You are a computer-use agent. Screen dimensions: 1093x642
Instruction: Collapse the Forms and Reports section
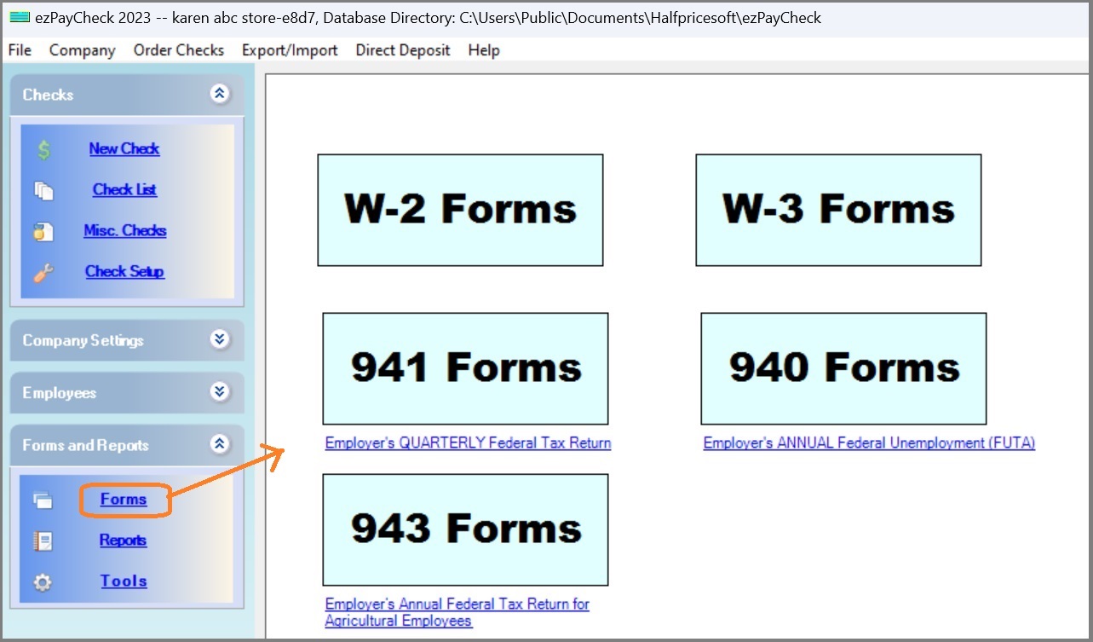[x=220, y=445]
